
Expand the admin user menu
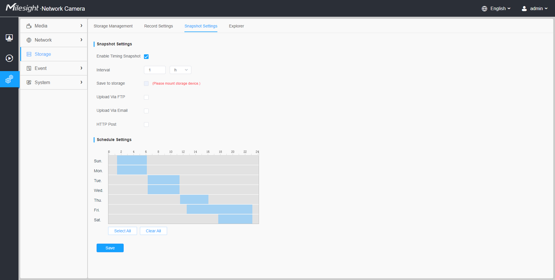[534, 9]
